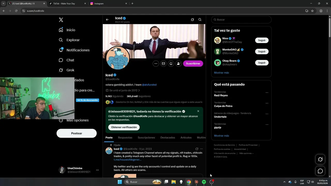Open profile more options ellipsis

(x=156, y=64)
